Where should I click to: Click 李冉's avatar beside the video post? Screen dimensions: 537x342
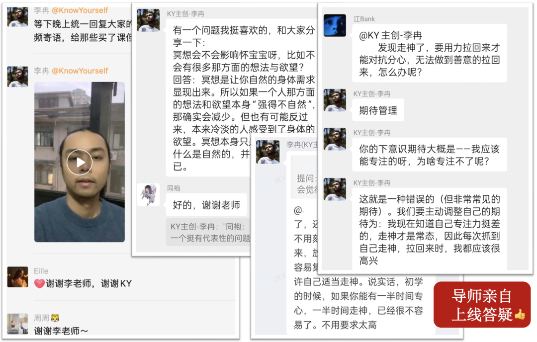coord(17,77)
